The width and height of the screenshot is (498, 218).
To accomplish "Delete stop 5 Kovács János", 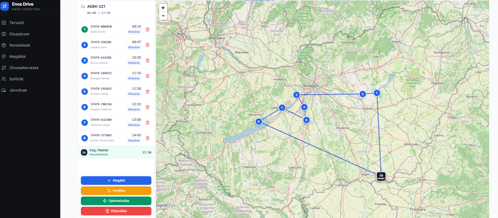I will pyautogui.click(x=147, y=92).
